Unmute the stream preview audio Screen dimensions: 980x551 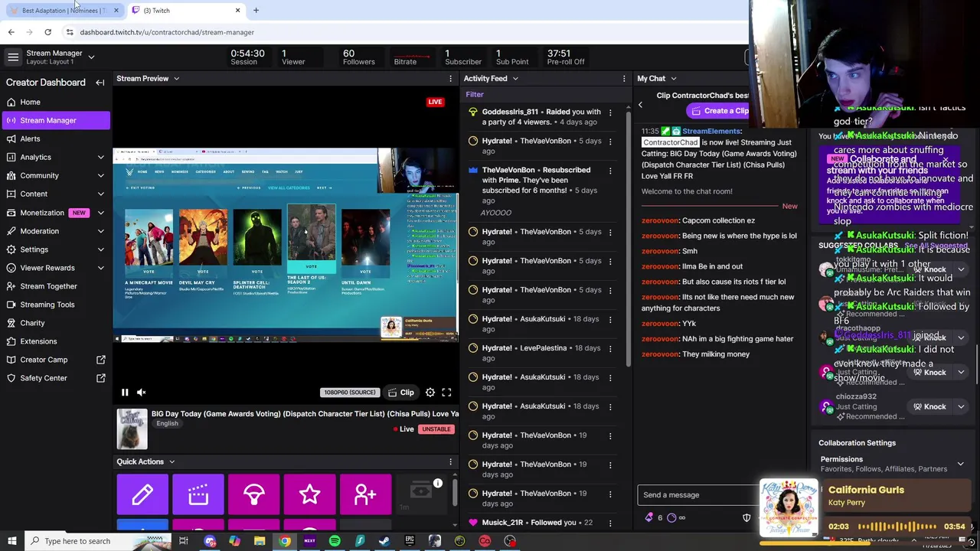[x=142, y=393]
